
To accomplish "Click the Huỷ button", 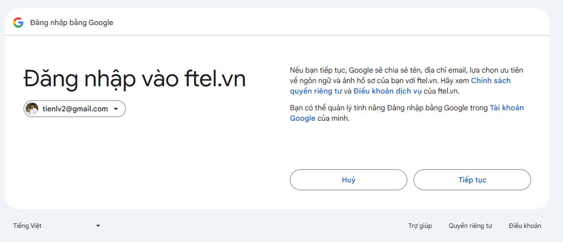I will 348,180.
